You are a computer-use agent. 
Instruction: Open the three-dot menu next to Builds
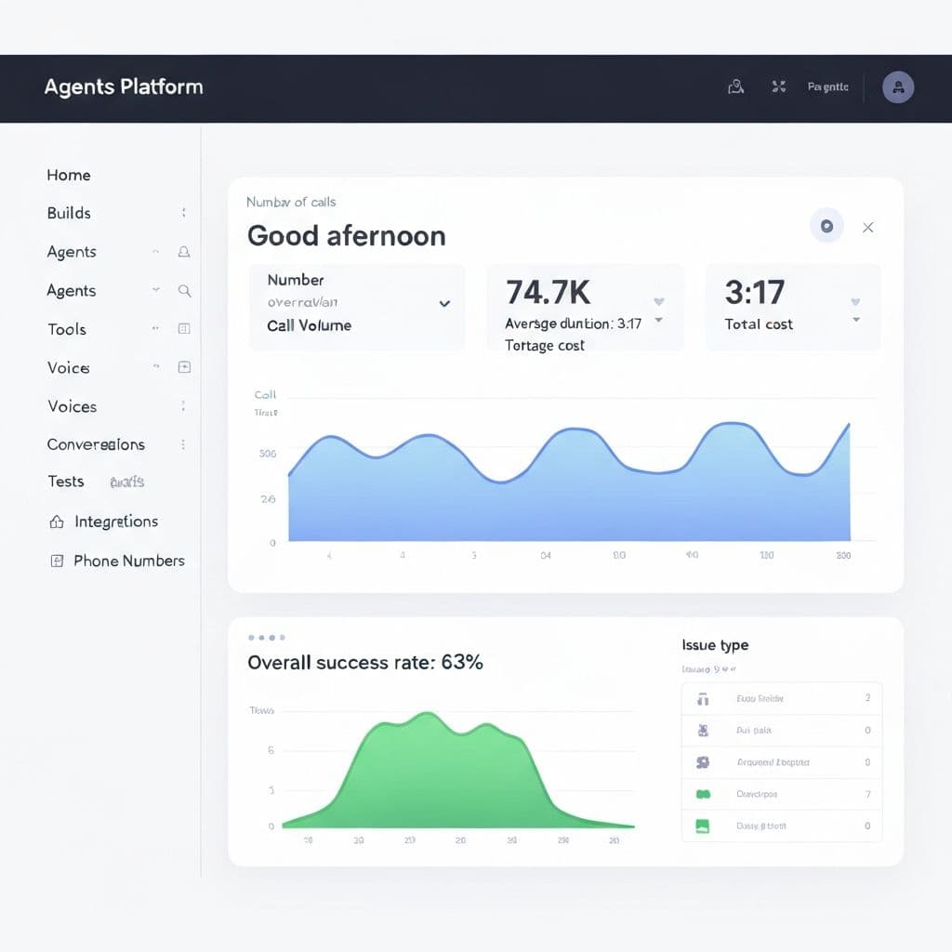pos(183,213)
